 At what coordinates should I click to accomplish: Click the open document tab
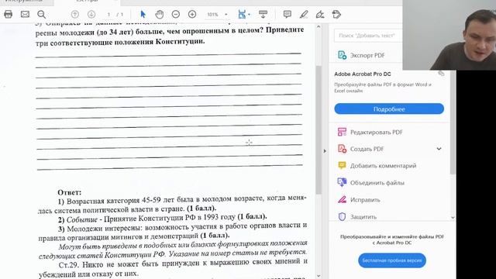click(x=87, y=2)
